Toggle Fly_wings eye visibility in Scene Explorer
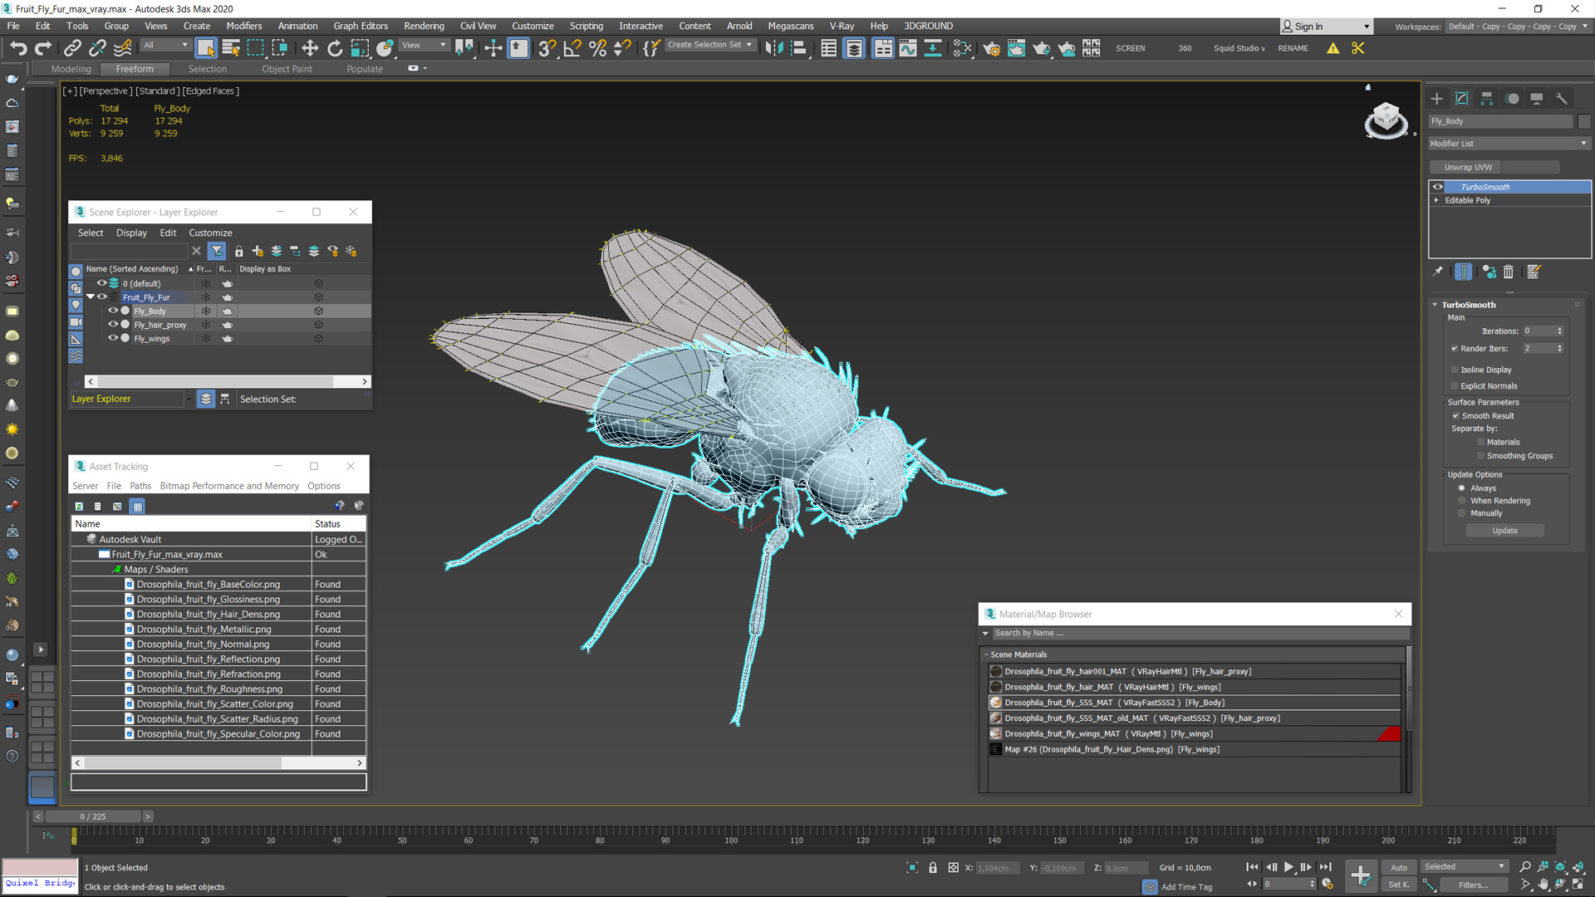Viewport: 1595px width, 897px height. pos(113,338)
